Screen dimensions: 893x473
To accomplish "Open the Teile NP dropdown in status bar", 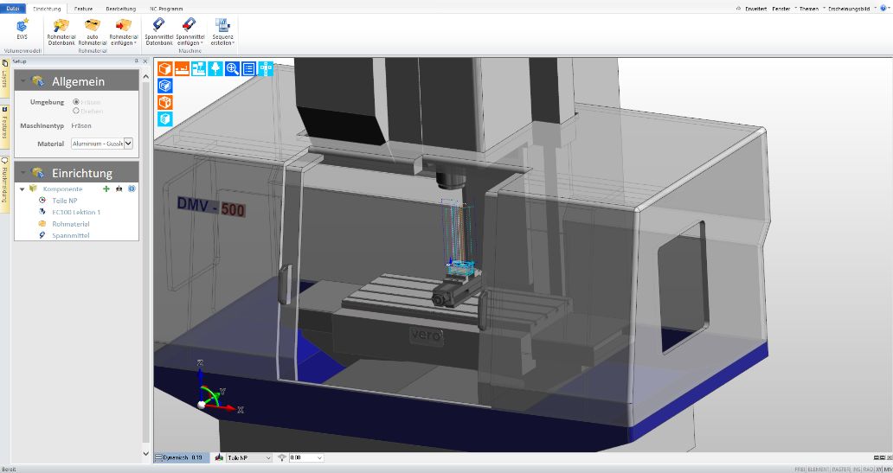I will pos(267,457).
